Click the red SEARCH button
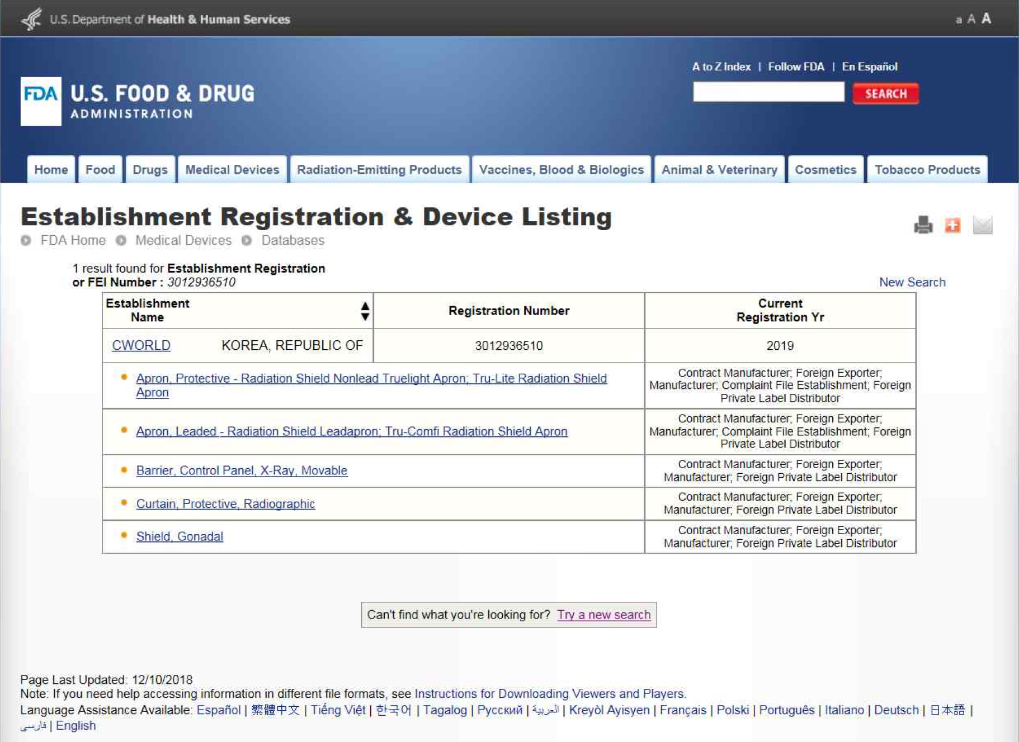Screen dimensions: 1019x742 (885, 93)
